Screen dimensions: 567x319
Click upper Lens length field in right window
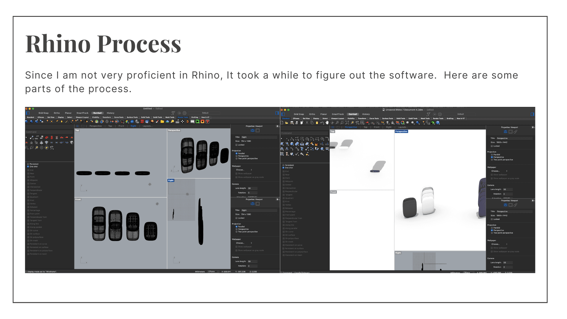click(507, 189)
